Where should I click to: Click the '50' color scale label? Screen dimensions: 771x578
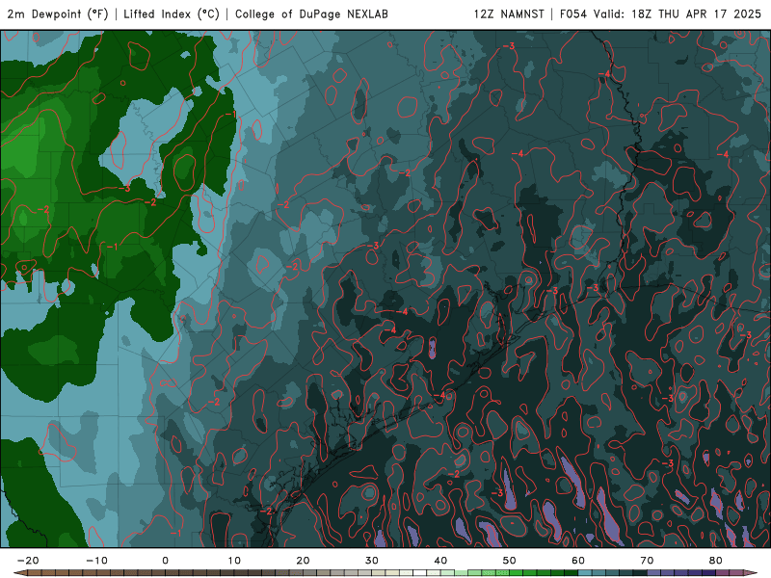(510, 561)
